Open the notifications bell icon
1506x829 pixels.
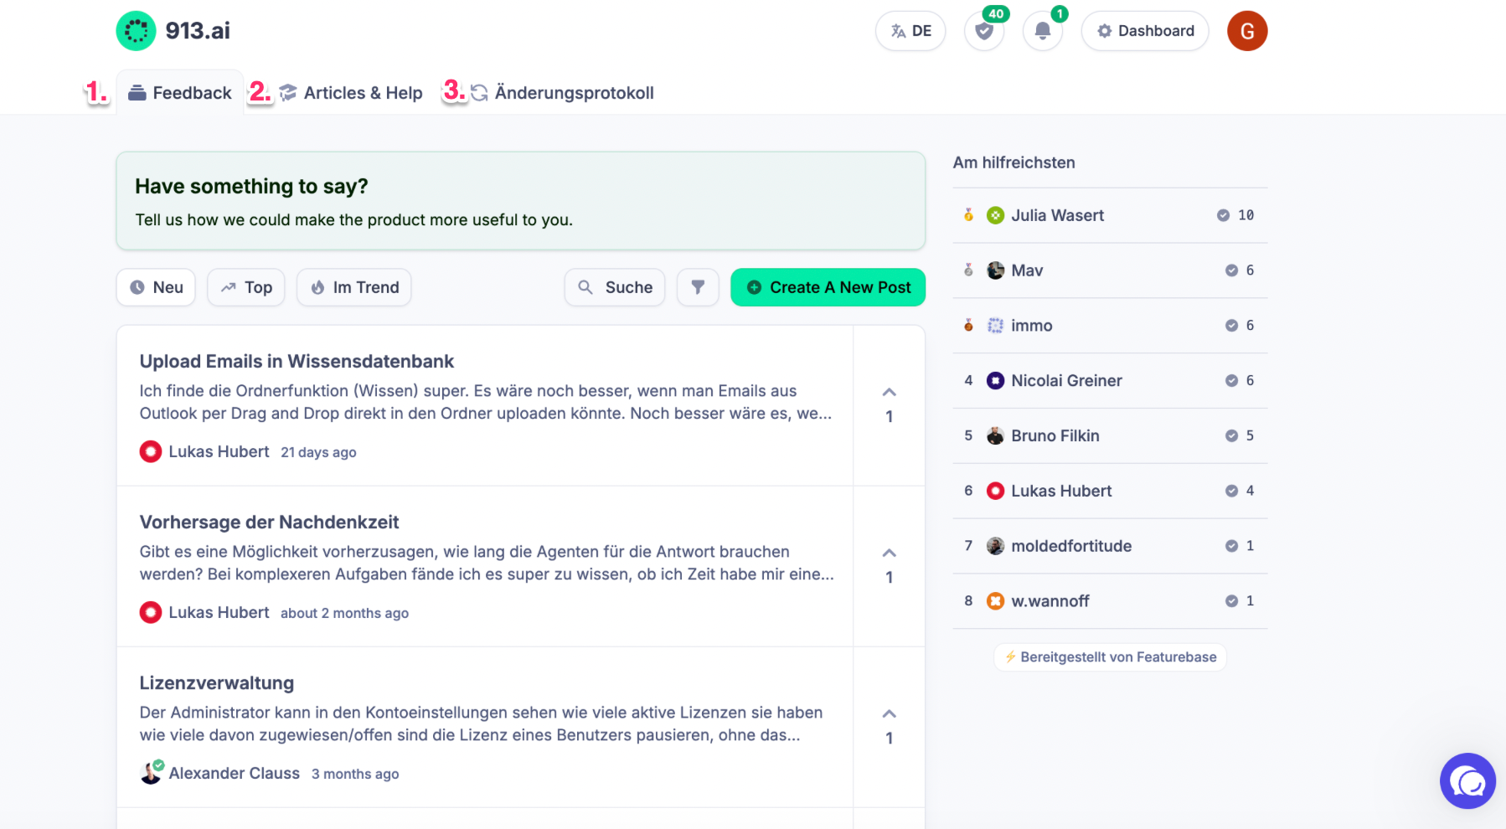(x=1043, y=31)
